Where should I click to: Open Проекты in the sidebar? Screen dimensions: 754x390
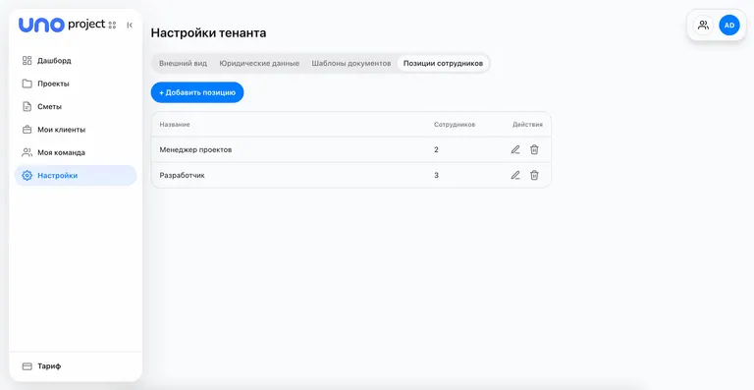pyautogui.click(x=76, y=84)
